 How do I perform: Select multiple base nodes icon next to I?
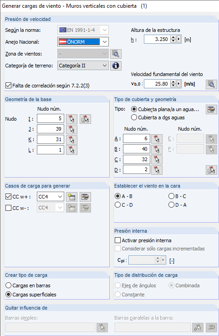pyautogui.click(x=85, y=119)
